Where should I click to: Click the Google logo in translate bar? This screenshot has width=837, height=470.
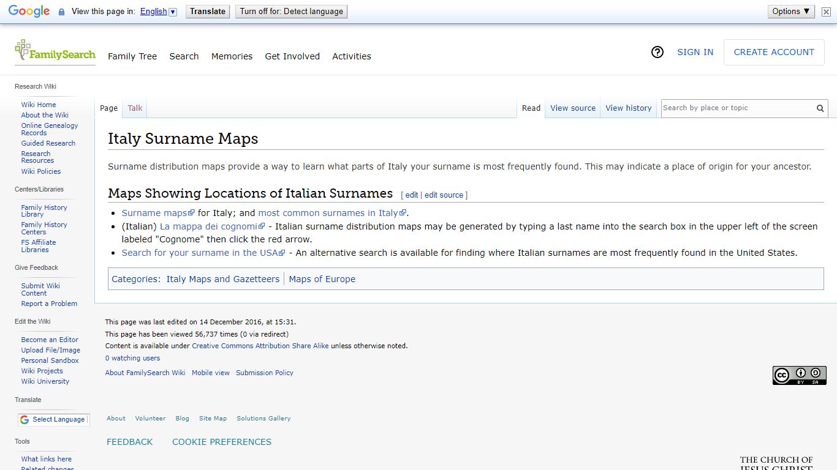(x=29, y=12)
